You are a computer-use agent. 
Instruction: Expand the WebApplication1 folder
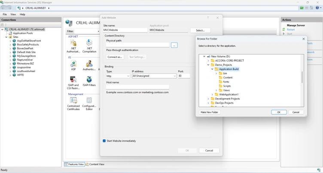coord(212,95)
